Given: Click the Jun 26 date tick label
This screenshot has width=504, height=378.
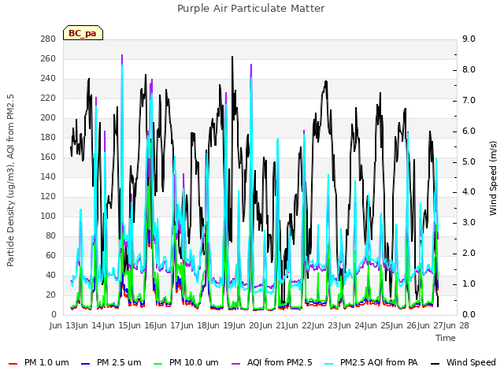Looking at the screenshot, I should (405, 325).
